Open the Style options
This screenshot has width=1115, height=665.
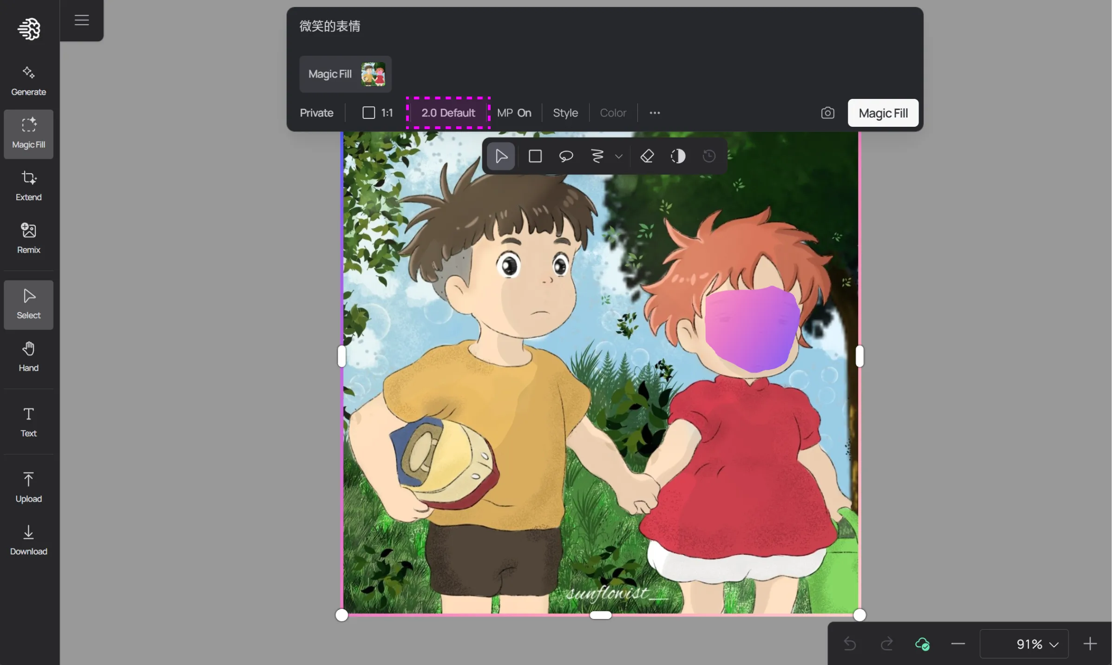coord(565,113)
